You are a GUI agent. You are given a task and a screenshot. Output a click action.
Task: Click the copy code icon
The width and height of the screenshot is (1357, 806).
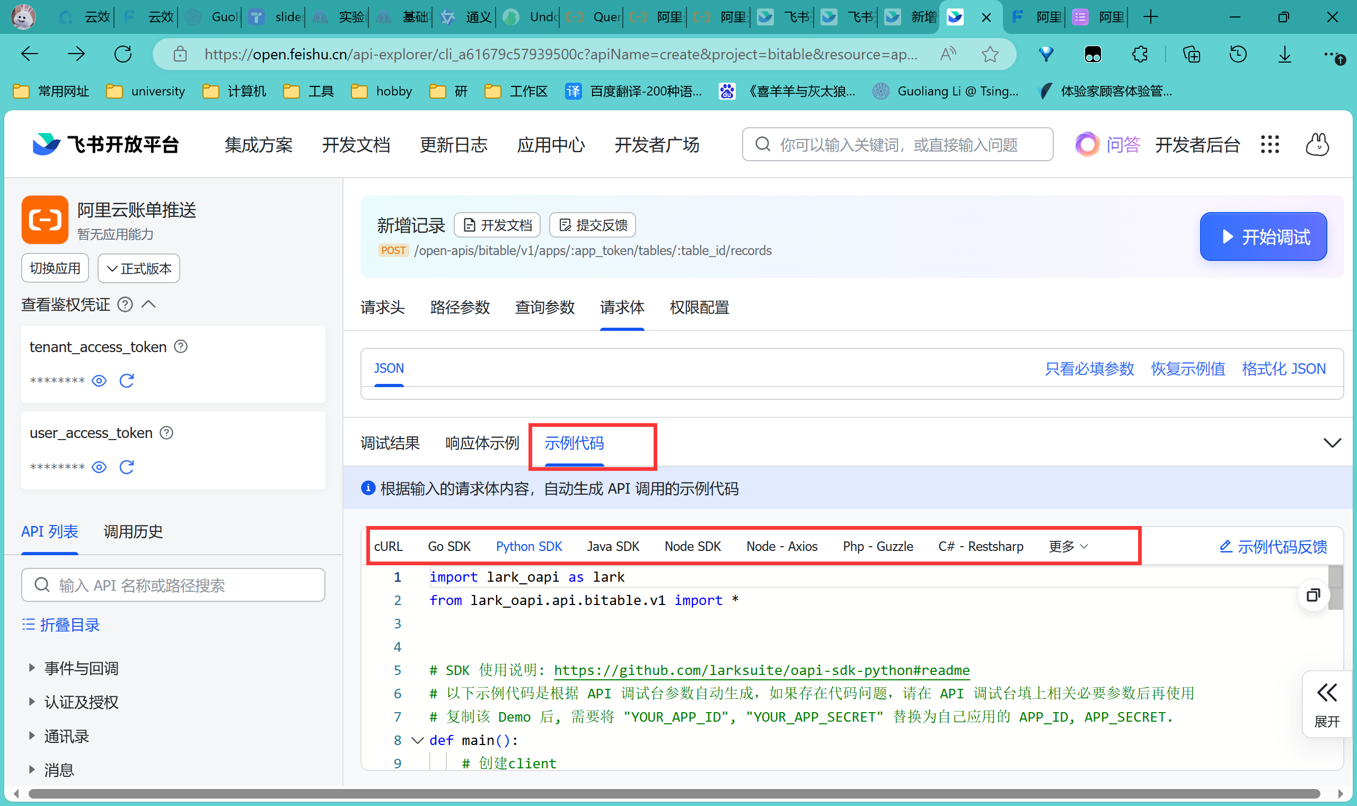pyautogui.click(x=1312, y=595)
